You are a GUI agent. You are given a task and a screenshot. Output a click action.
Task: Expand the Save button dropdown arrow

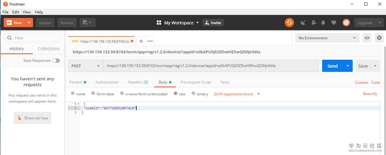(375, 66)
